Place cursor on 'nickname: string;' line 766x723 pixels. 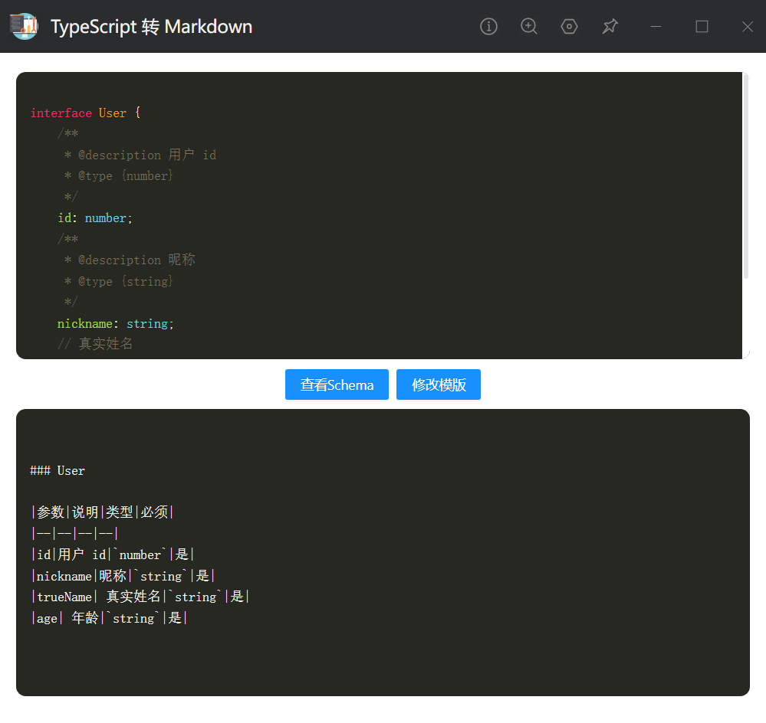point(116,323)
